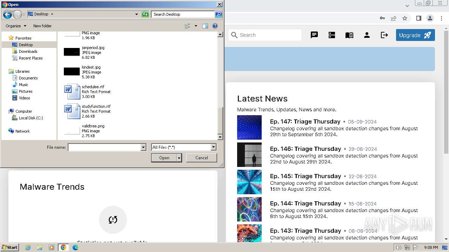Open previous locations dropdown in address bar
449x252 pixels.
pos(136,14)
